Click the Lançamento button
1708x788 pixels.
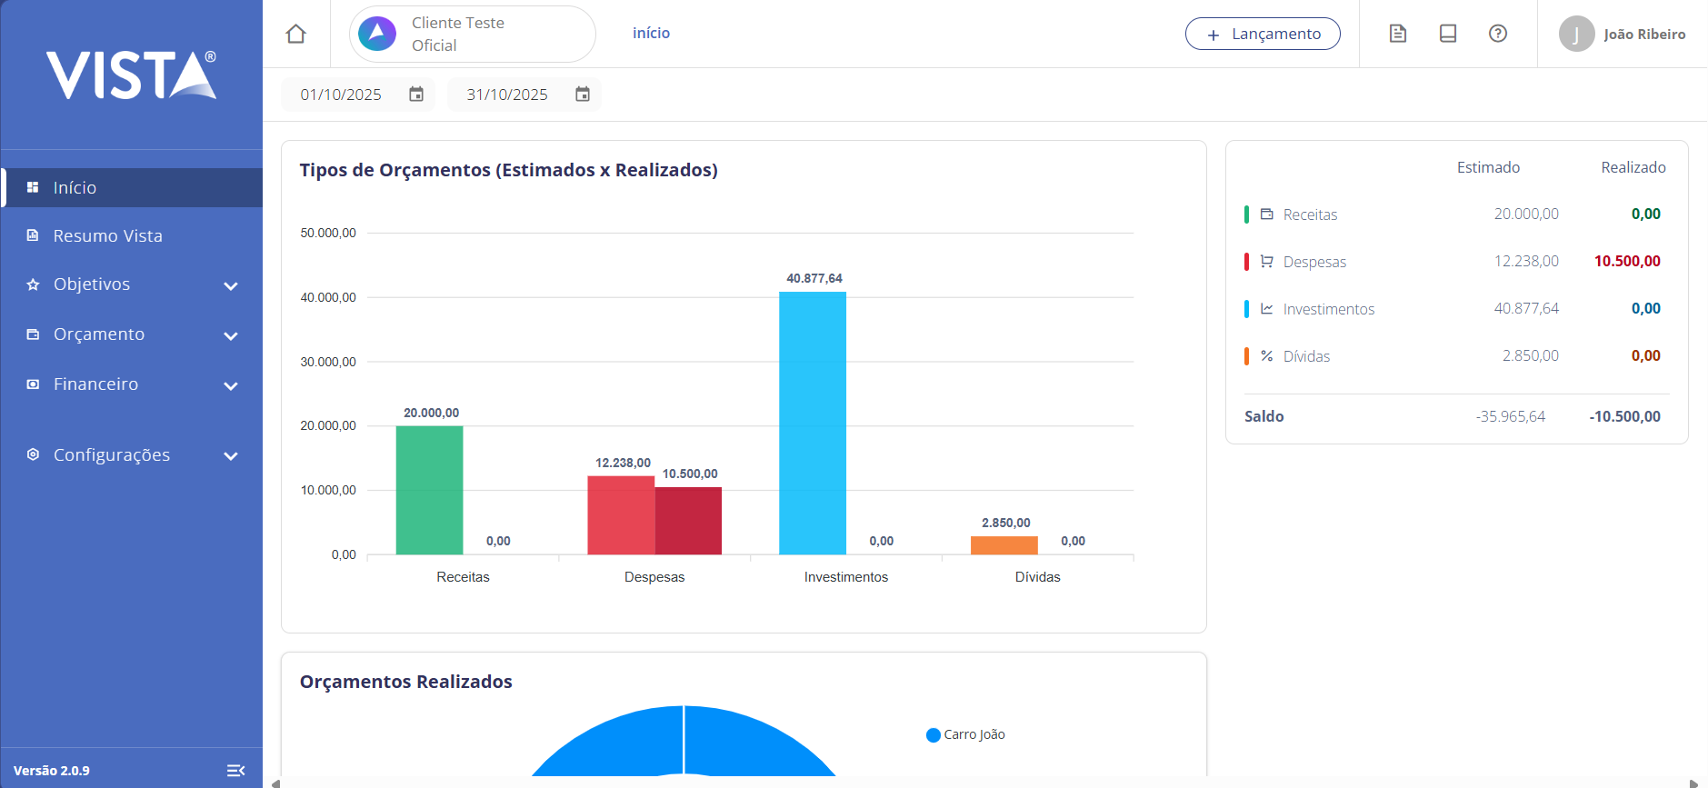[1263, 34]
